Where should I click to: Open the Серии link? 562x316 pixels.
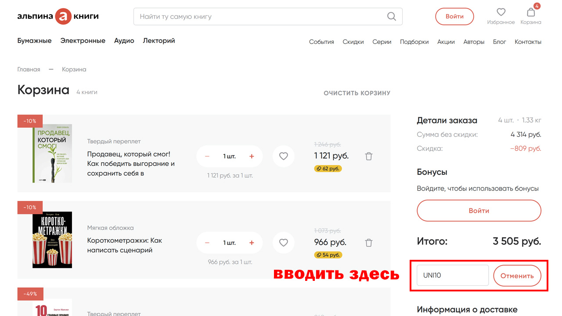click(382, 42)
